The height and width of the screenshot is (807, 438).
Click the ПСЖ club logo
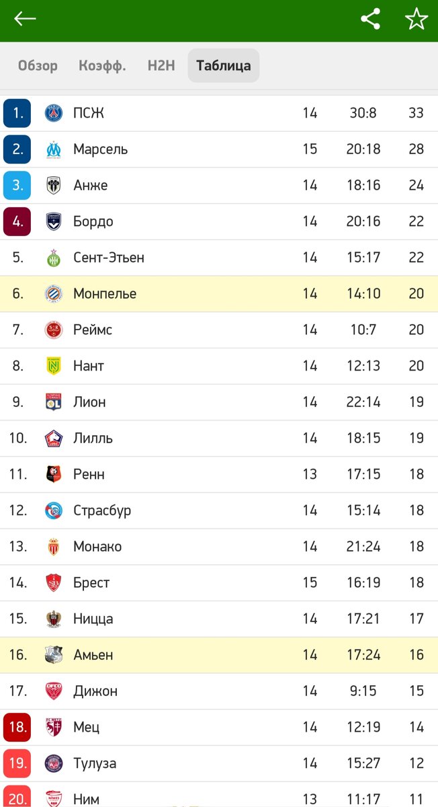[x=54, y=113]
